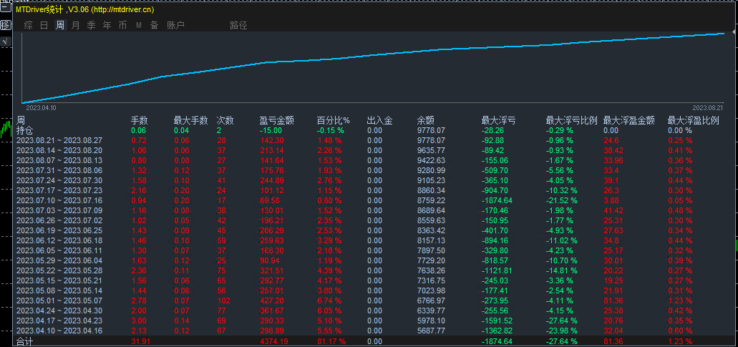Screen dimensions: 738x347
Task: Select week row 2023.06.05 ~ 2023.06.11
Action: [x=374, y=250]
